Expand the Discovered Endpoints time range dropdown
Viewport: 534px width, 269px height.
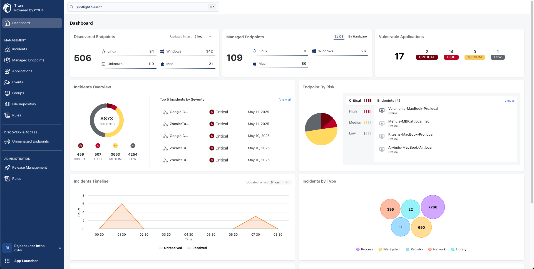(210, 37)
